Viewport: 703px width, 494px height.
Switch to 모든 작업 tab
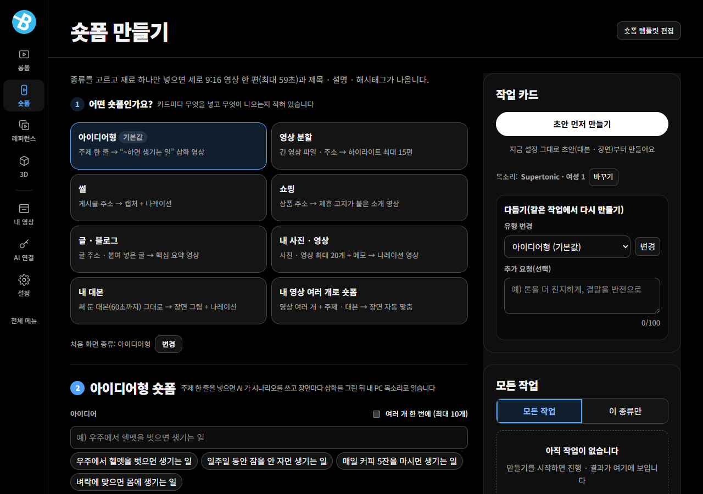(539, 411)
